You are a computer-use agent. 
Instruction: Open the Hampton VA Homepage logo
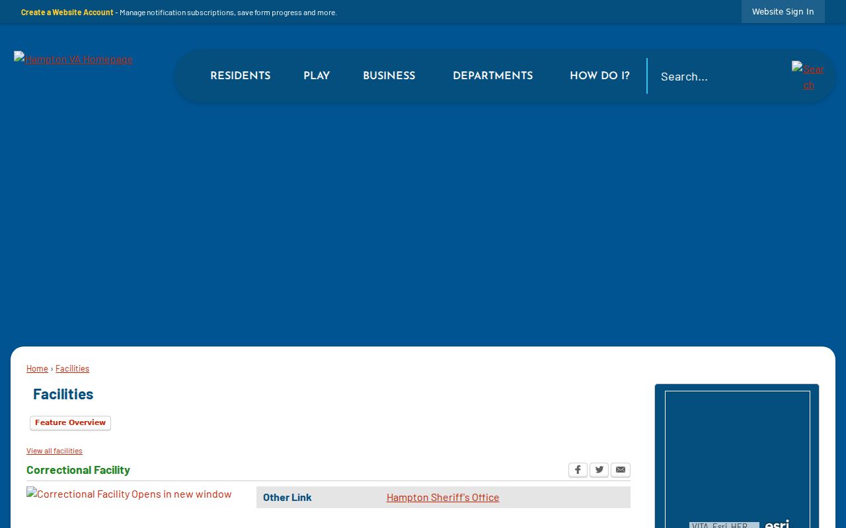pyautogui.click(x=73, y=59)
